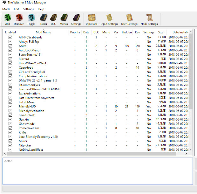Click inside the Output text area
Screen dimensions: 197x194
point(98,171)
